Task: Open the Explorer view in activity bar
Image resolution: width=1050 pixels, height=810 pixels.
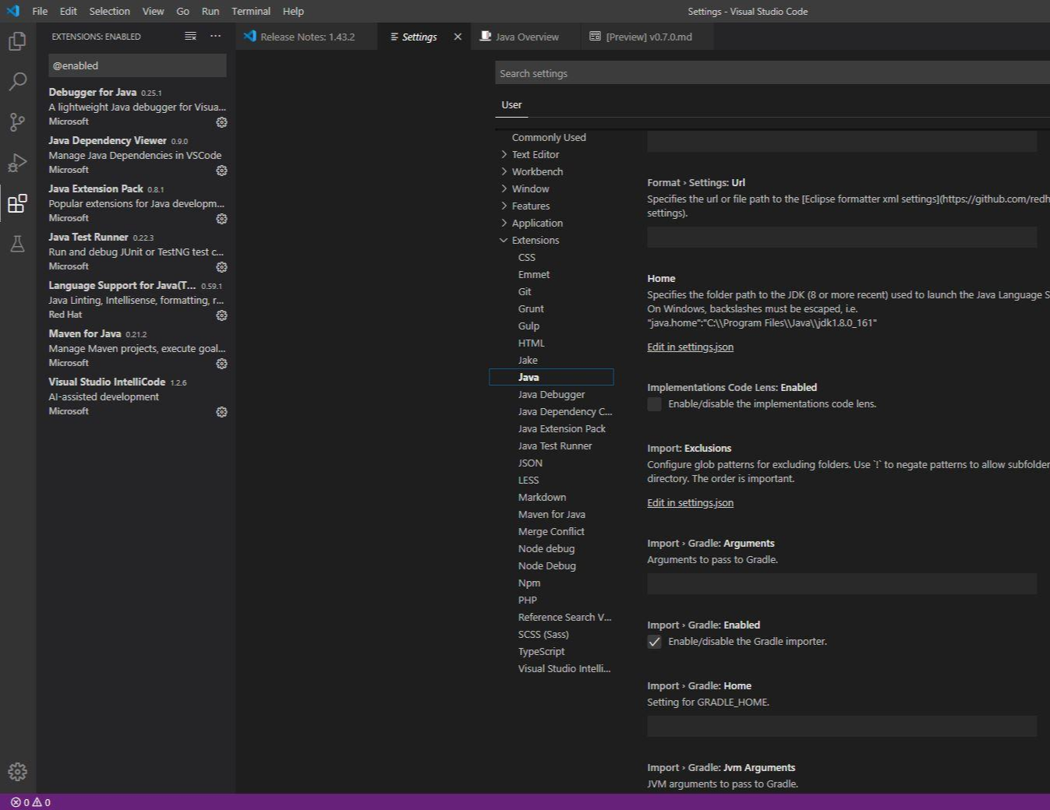Action: pyautogui.click(x=17, y=40)
